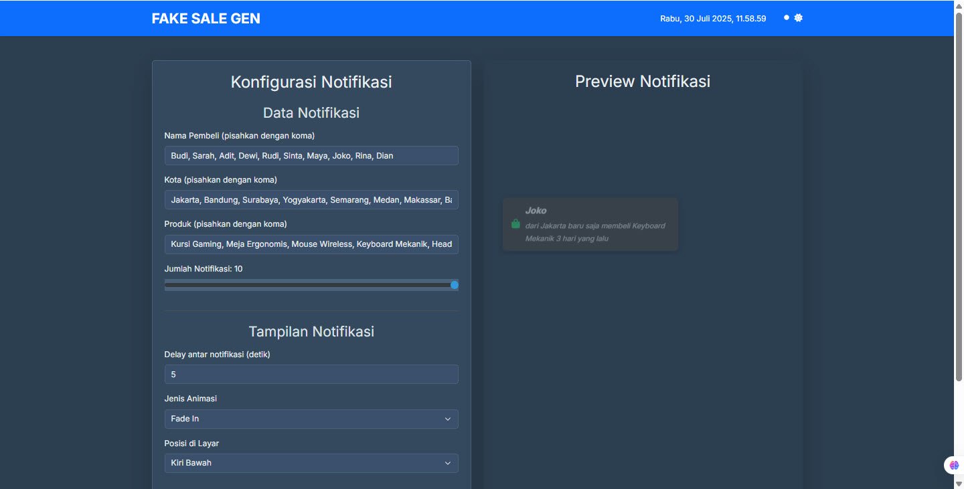Click the white dot beside the sun icon

(x=787, y=18)
